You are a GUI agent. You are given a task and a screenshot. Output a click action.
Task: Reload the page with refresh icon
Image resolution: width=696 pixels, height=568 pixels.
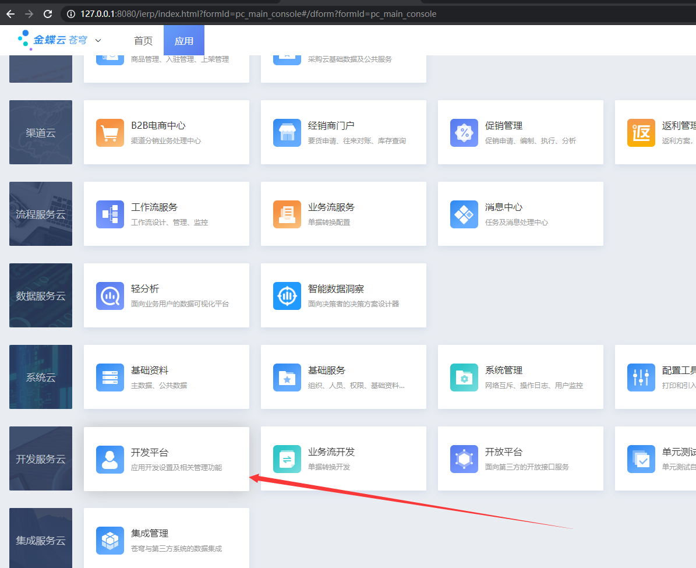48,14
